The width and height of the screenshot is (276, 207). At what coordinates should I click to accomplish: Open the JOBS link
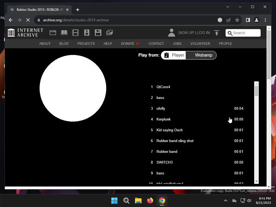pyautogui.click(x=177, y=44)
